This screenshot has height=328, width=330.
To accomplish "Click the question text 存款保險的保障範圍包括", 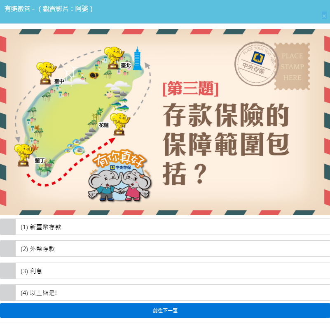I will click(226, 144).
